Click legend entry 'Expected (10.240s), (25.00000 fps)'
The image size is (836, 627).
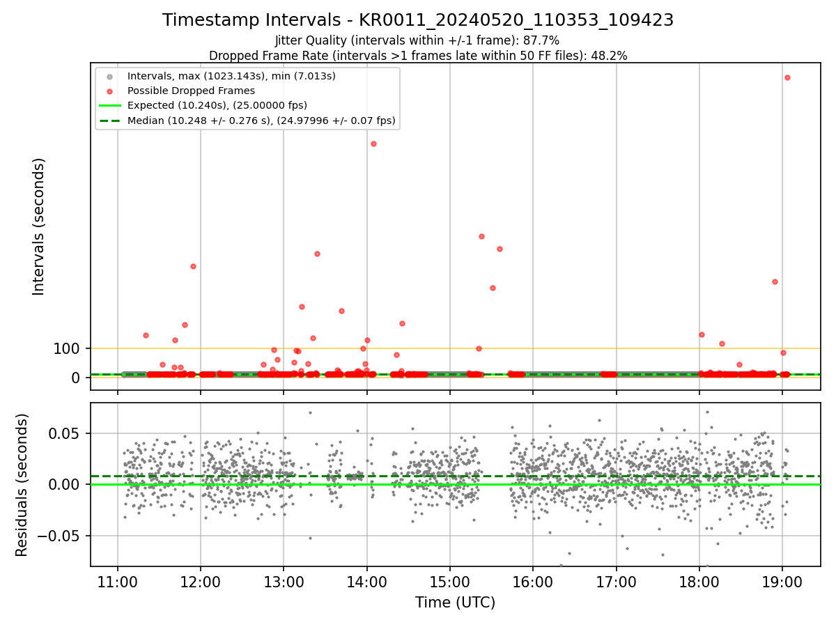[x=217, y=106]
